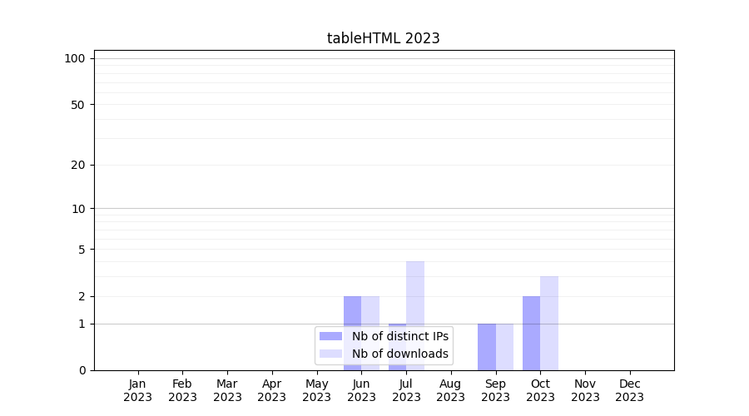Viewport: 749px width, 416px height.
Task: Click the 'tableHTML 2023' chart title
Action: (383, 38)
